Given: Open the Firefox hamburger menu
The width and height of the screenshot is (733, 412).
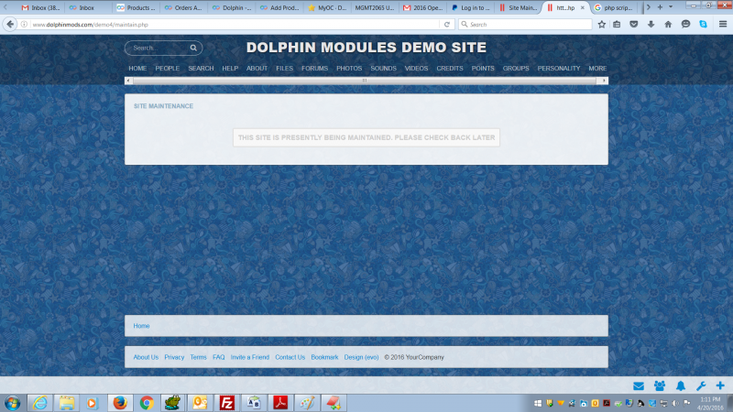Looking at the screenshot, I should pyautogui.click(x=723, y=25).
